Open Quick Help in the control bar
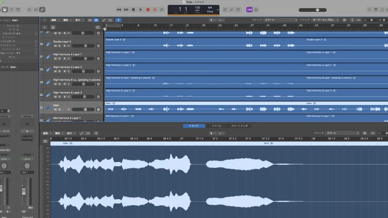This screenshot has height=218, width=388. (x=11, y=10)
